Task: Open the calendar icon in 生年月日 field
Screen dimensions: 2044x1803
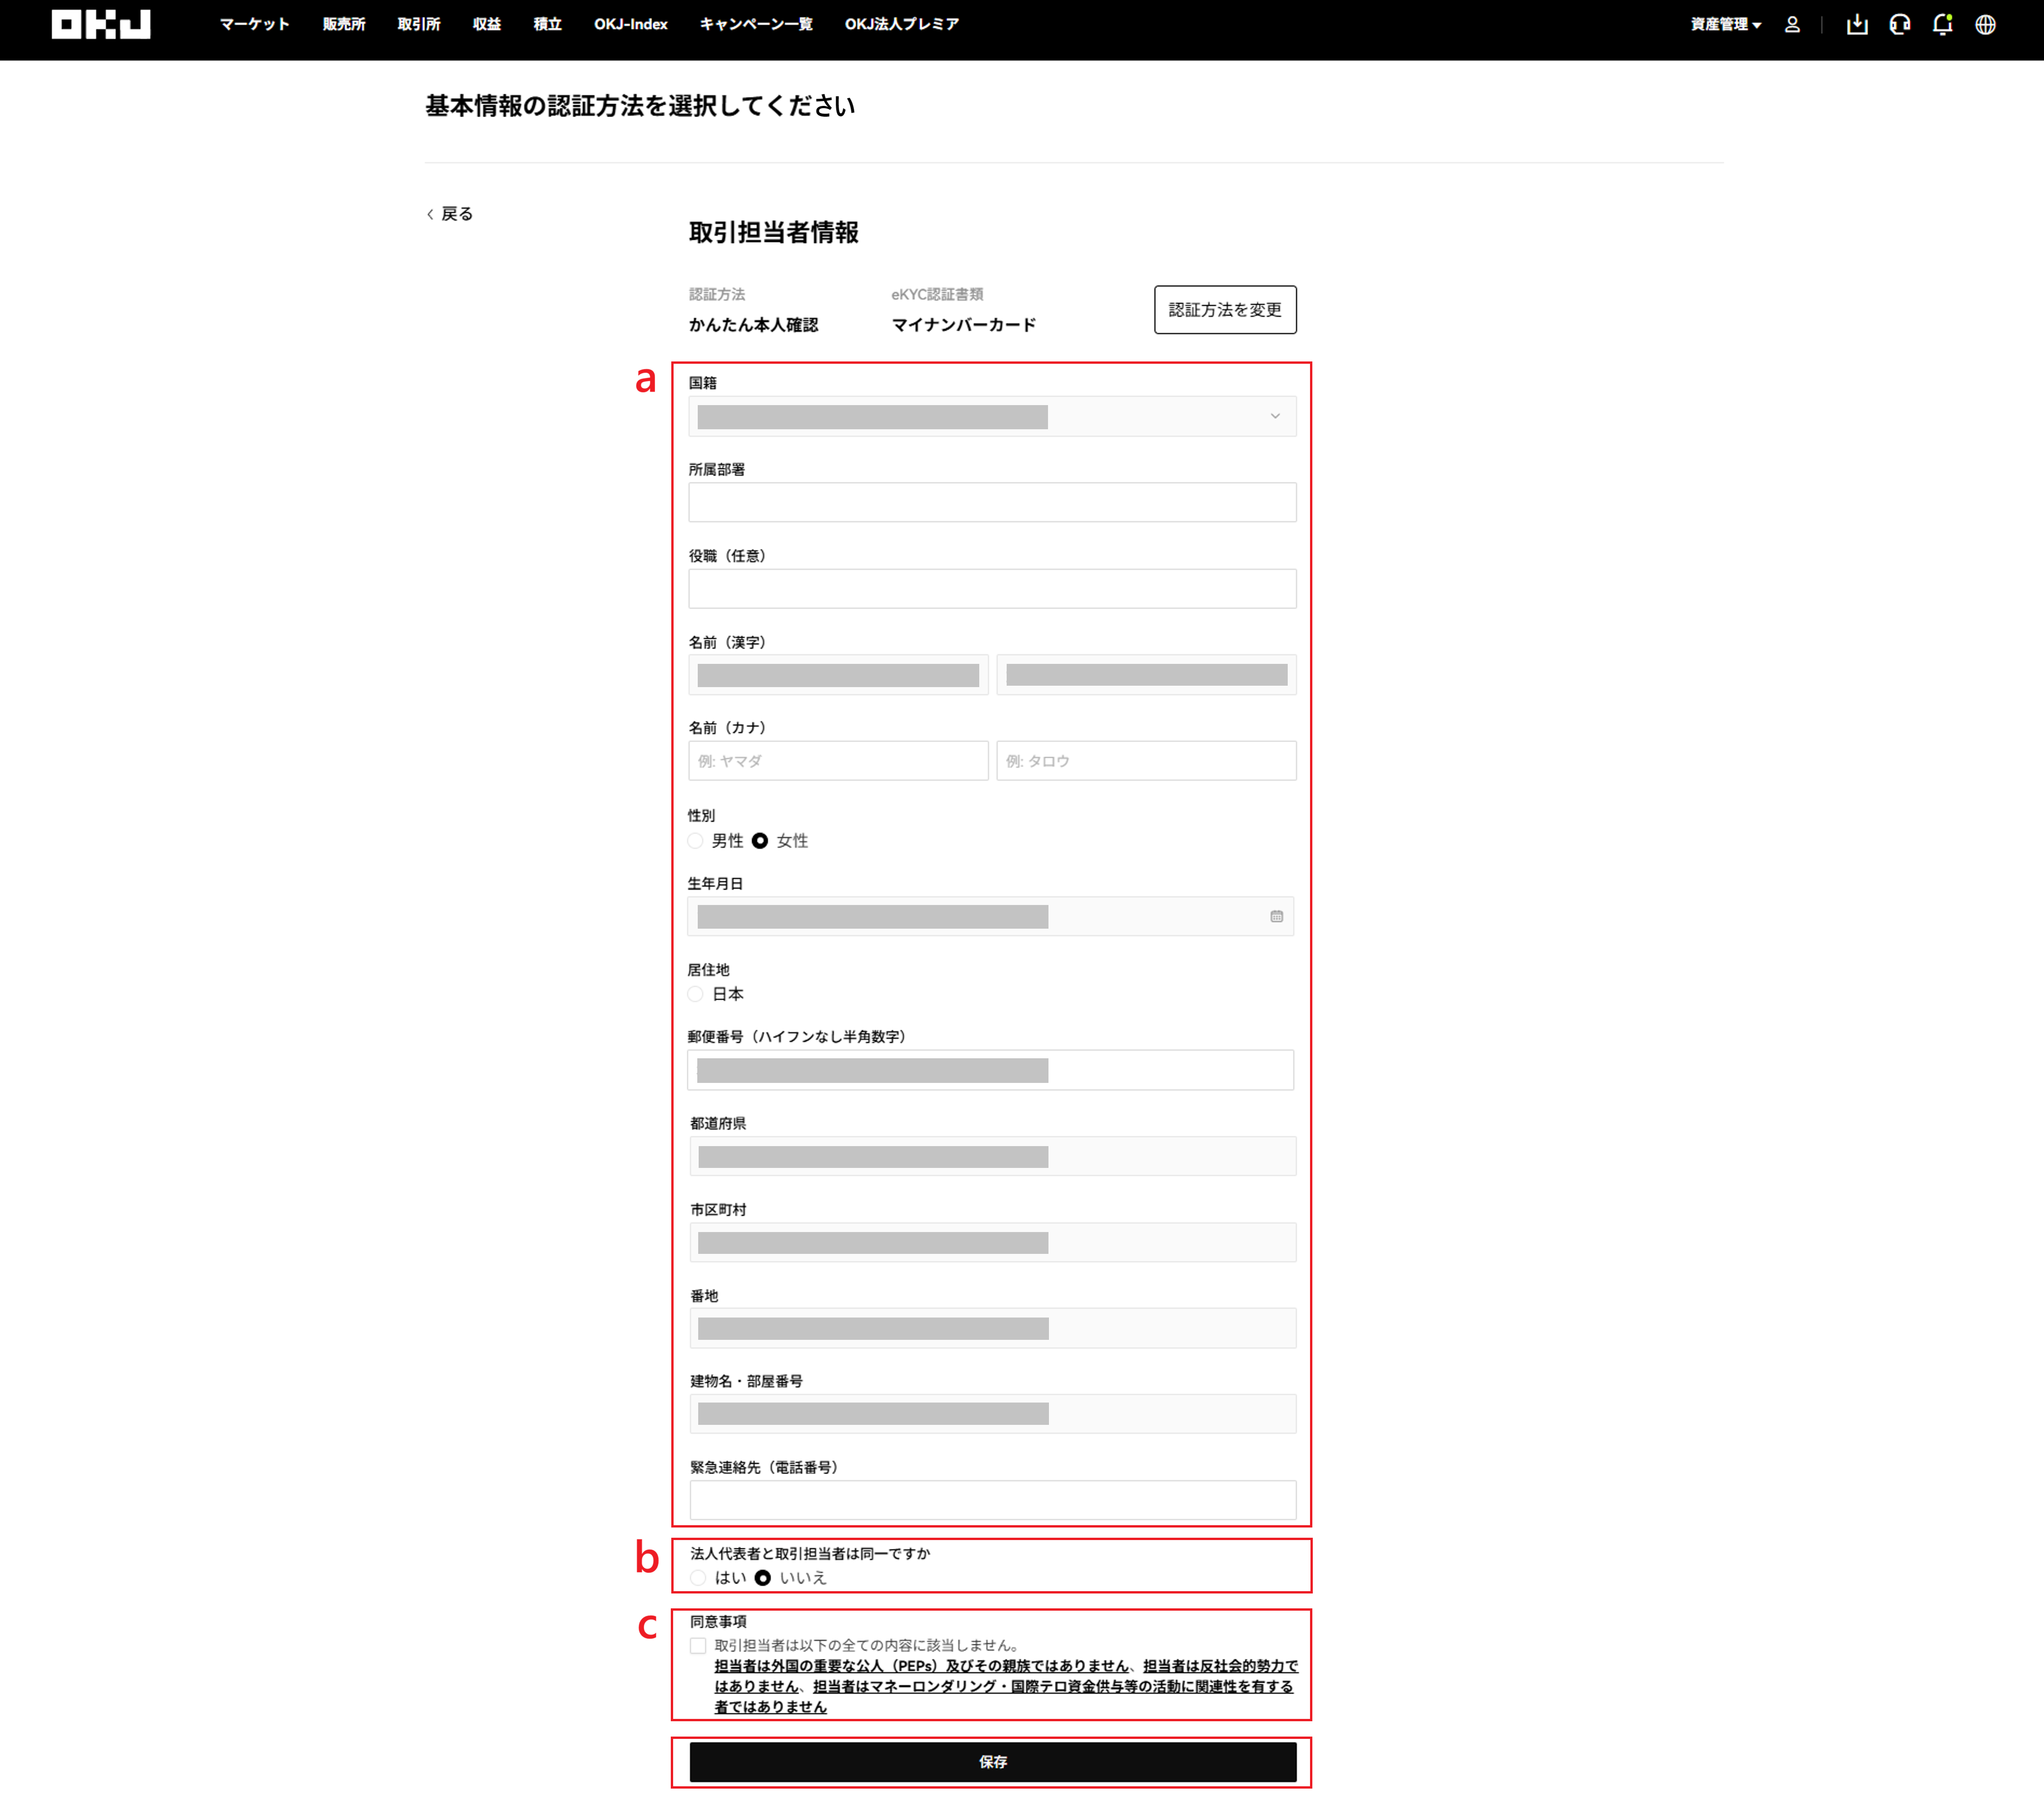Action: (x=1276, y=916)
